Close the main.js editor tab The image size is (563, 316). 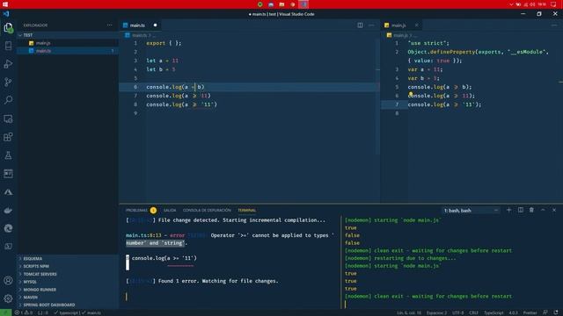coord(416,25)
